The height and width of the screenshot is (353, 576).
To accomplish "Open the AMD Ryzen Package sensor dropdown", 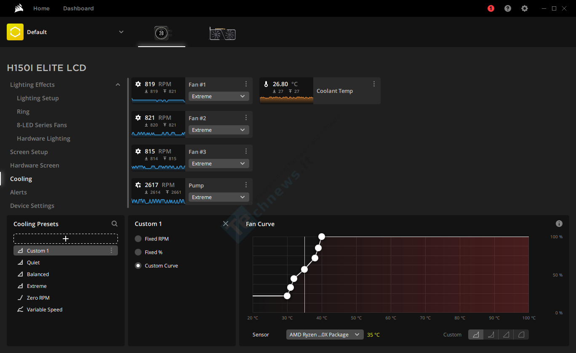I will tap(325, 335).
